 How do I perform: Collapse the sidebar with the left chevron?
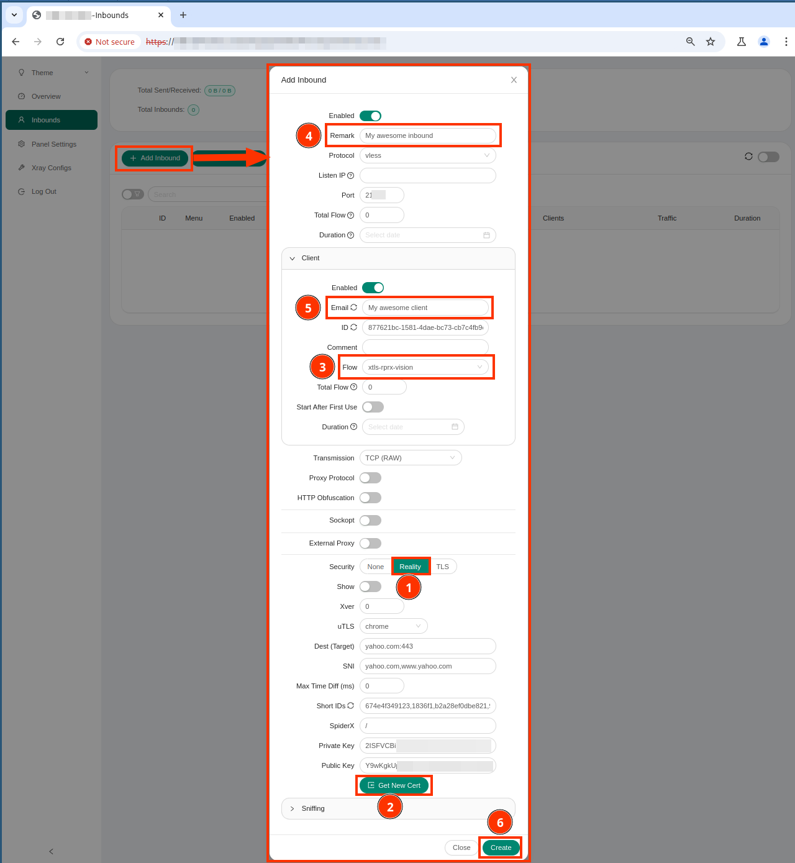51,851
